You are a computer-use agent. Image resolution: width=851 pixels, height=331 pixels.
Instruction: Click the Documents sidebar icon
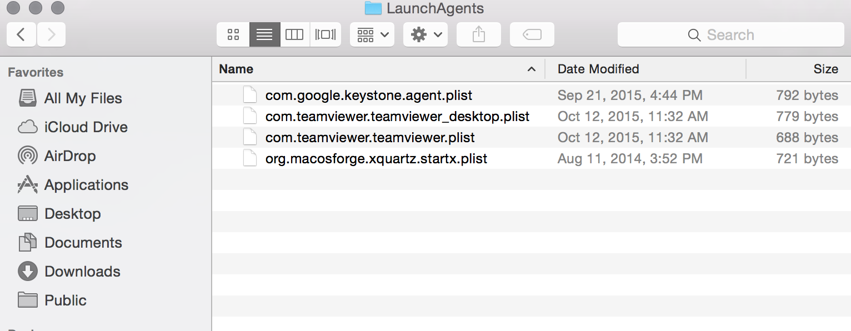pos(28,243)
